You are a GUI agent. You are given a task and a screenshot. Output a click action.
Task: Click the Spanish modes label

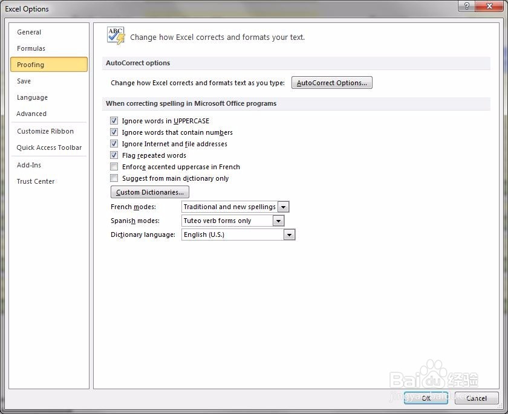(135, 221)
